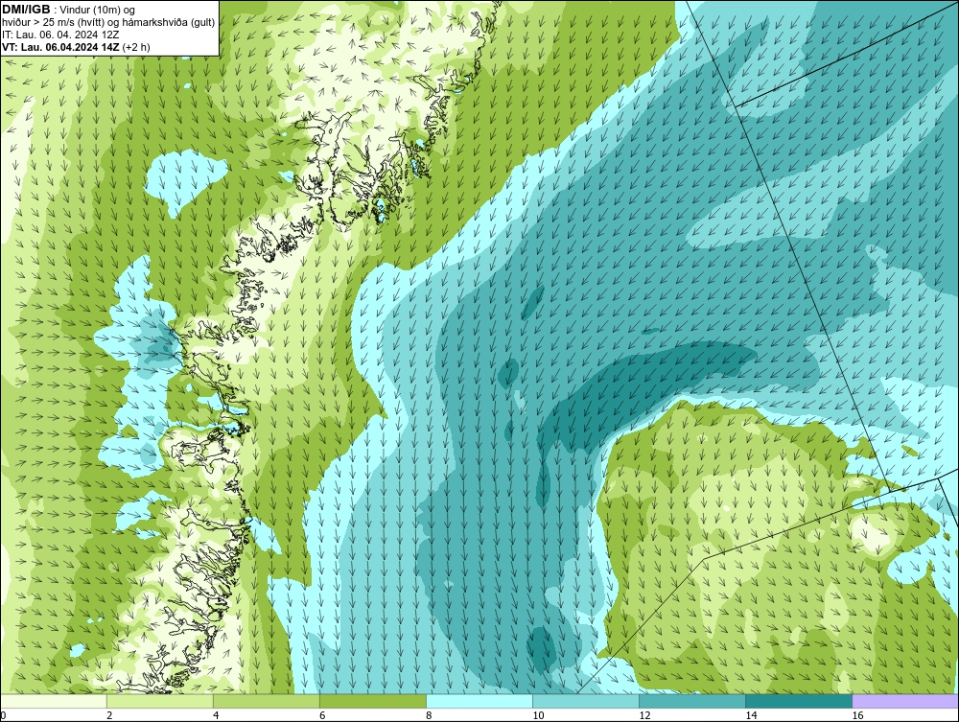Click the 'Vindur (10m) og' label
The image size is (959, 722).
tap(98, 10)
